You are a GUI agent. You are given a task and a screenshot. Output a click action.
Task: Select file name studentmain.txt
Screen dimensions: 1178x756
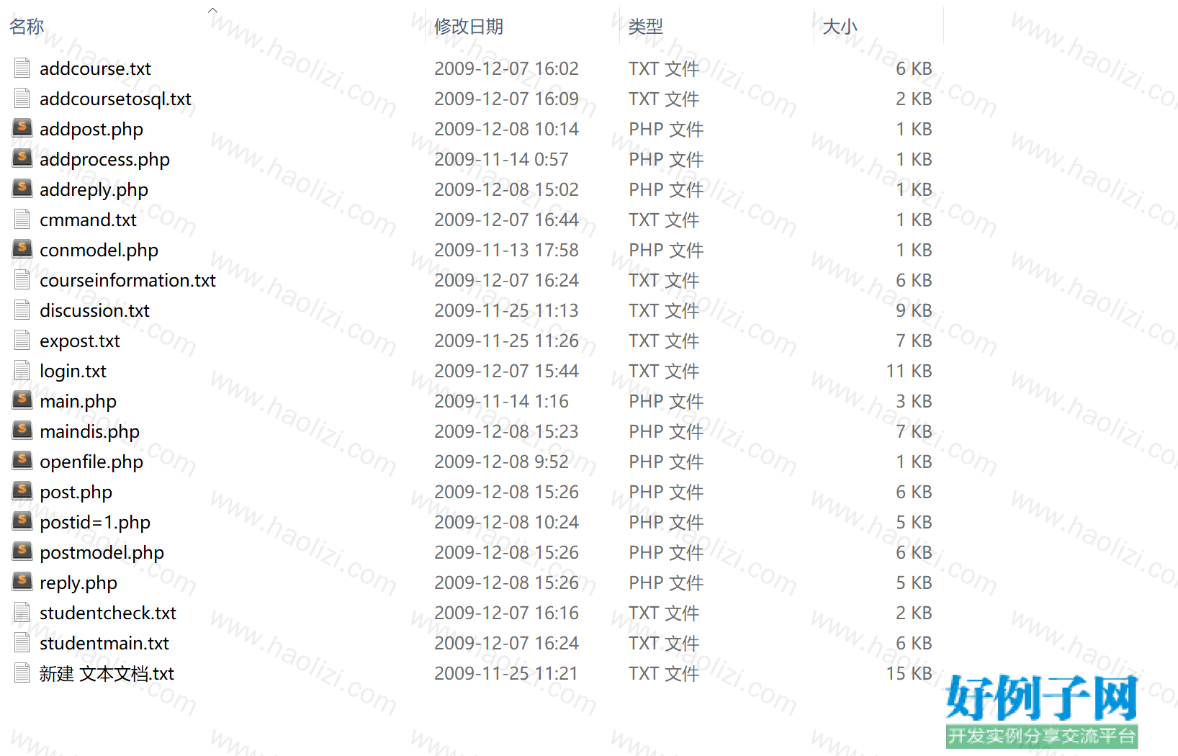[x=104, y=643]
